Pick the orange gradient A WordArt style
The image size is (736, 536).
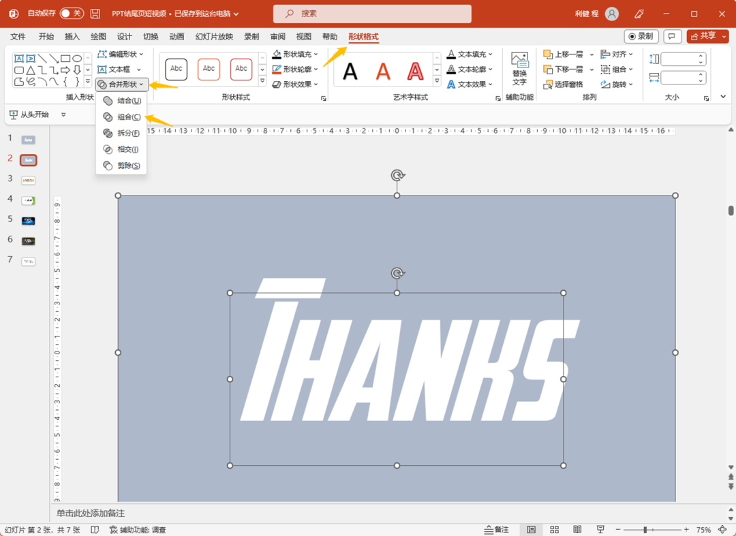click(x=383, y=72)
